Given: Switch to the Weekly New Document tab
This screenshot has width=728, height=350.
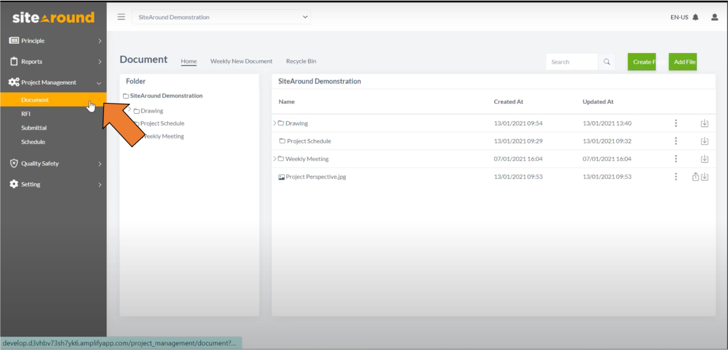Looking at the screenshot, I should pyautogui.click(x=241, y=61).
